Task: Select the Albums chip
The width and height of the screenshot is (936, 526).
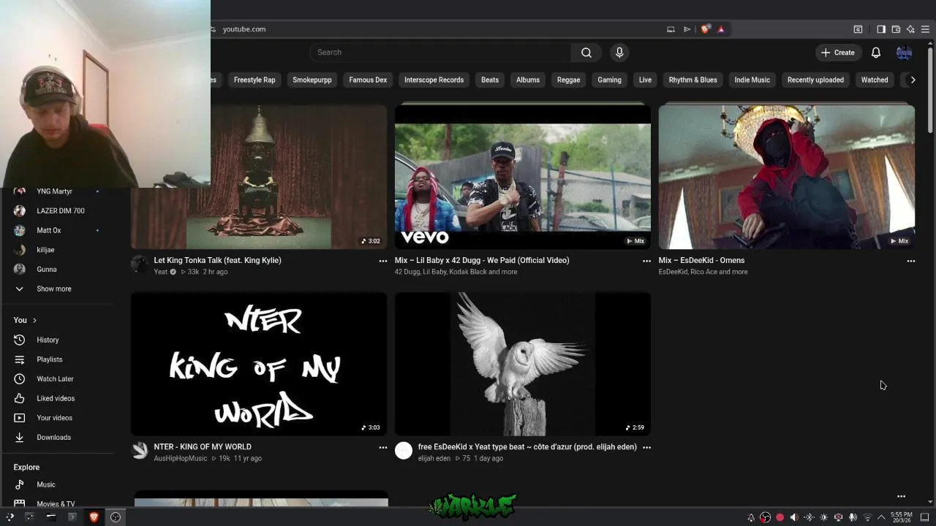Action: [528, 80]
